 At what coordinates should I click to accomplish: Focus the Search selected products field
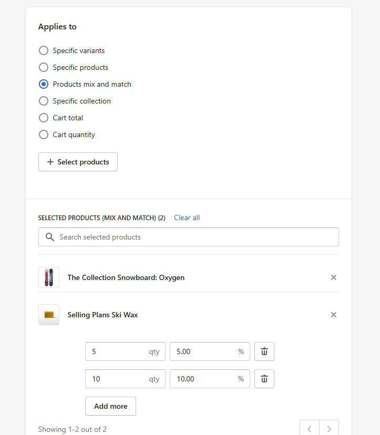(189, 237)
